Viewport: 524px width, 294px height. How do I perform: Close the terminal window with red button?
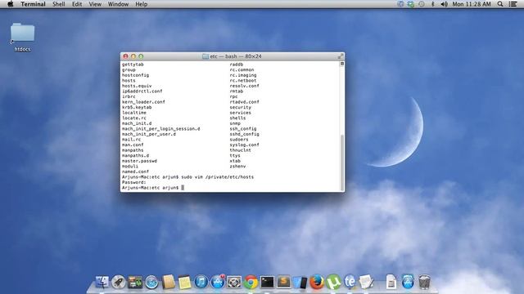click(125, 56)
